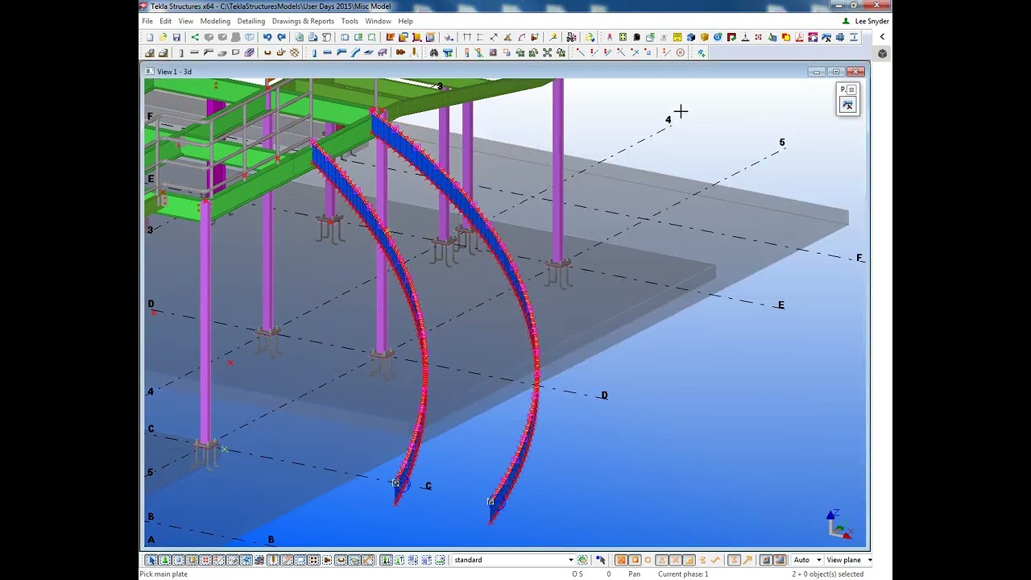Collapse side pane with chevron arrow
This screenshot has height=580, width=1031.
coord(882,36)
